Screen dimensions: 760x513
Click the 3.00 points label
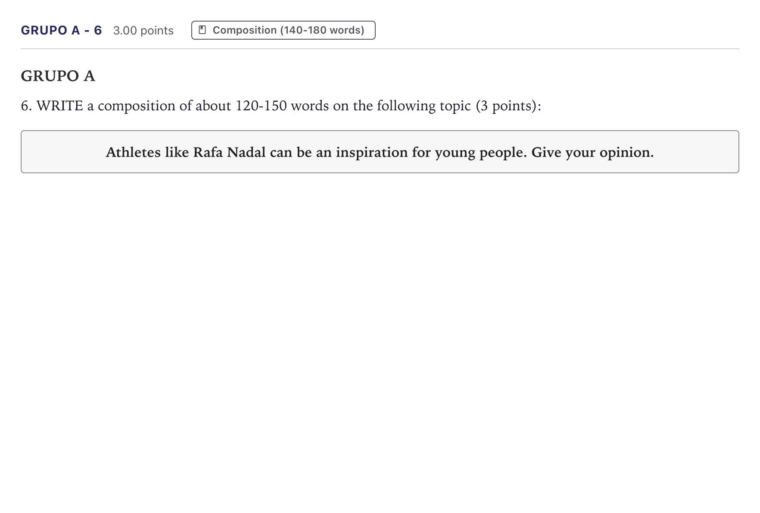pyautogui.click(x=143, y=31)
